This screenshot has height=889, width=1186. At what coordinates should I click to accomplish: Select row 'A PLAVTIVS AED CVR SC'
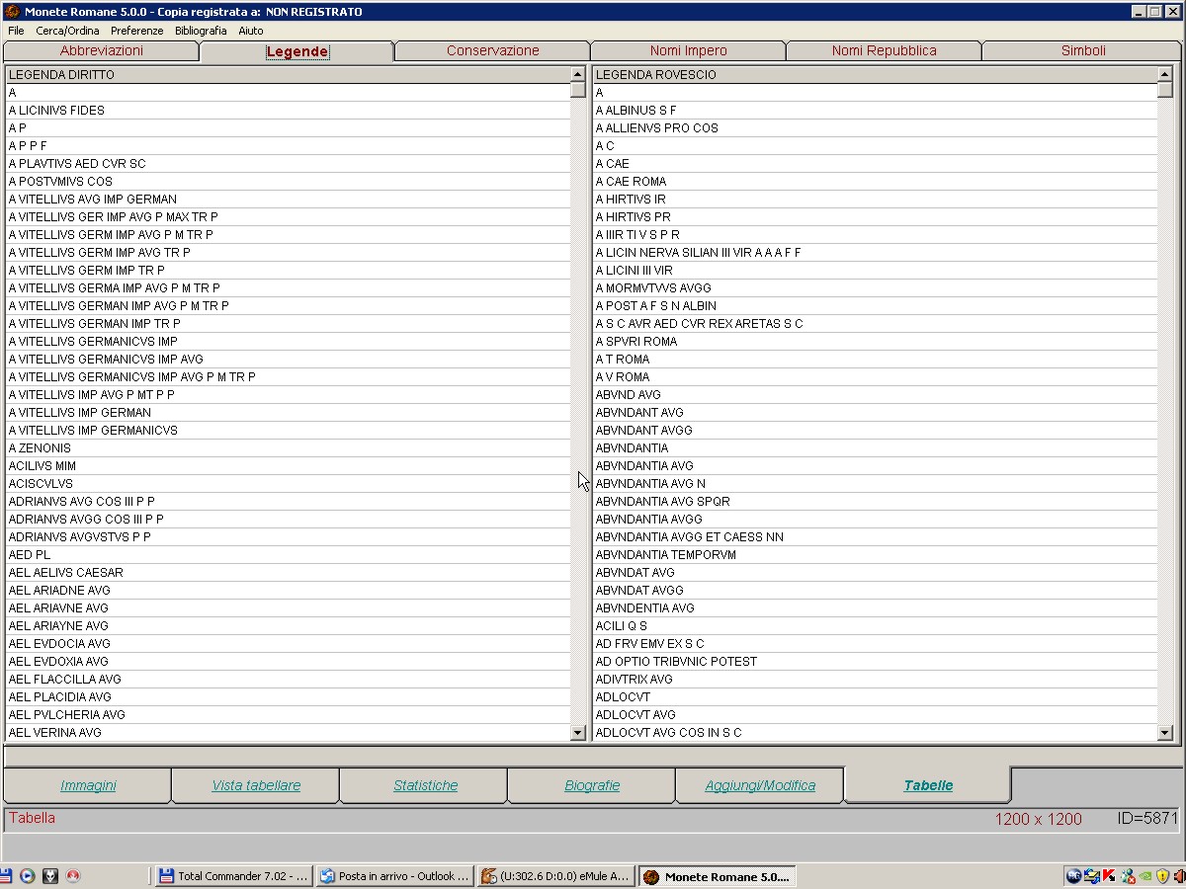click(x=288, y=163)
